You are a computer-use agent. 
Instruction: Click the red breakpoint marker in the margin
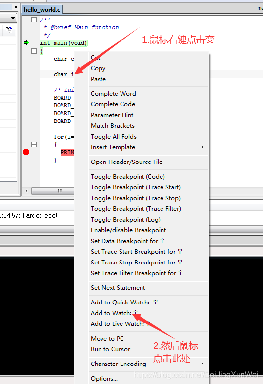(x=26, y=152)
